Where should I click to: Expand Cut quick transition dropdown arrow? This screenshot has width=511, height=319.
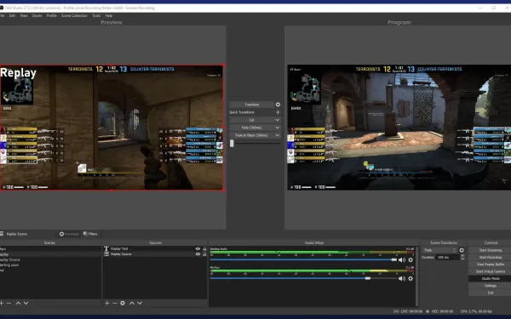(x=278, y=120)
